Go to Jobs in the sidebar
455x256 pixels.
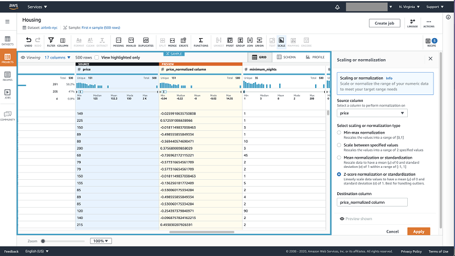8,93
